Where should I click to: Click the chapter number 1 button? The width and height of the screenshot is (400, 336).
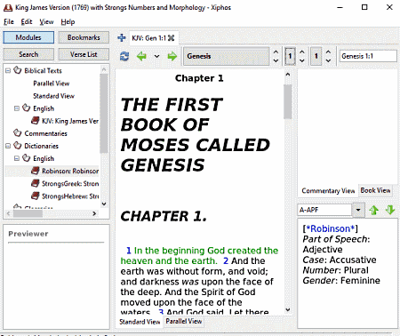tap(290, 56)
